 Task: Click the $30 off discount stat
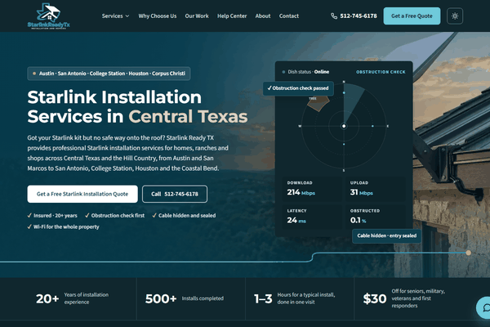(403, 298)
